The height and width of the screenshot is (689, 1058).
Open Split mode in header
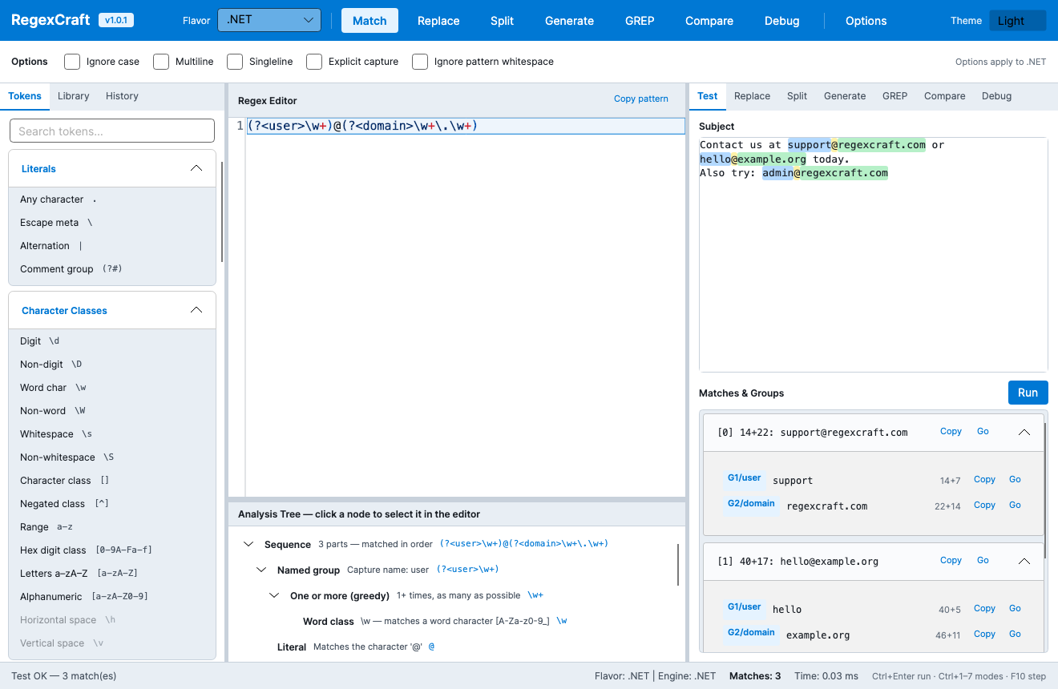click(502, 21)
